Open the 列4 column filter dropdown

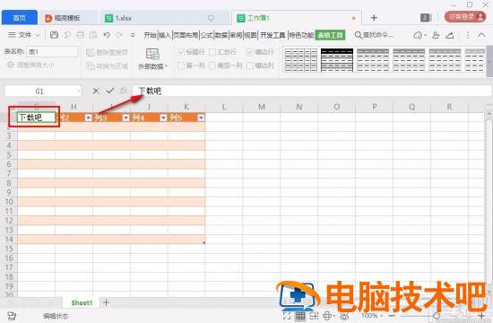(163, 118)
